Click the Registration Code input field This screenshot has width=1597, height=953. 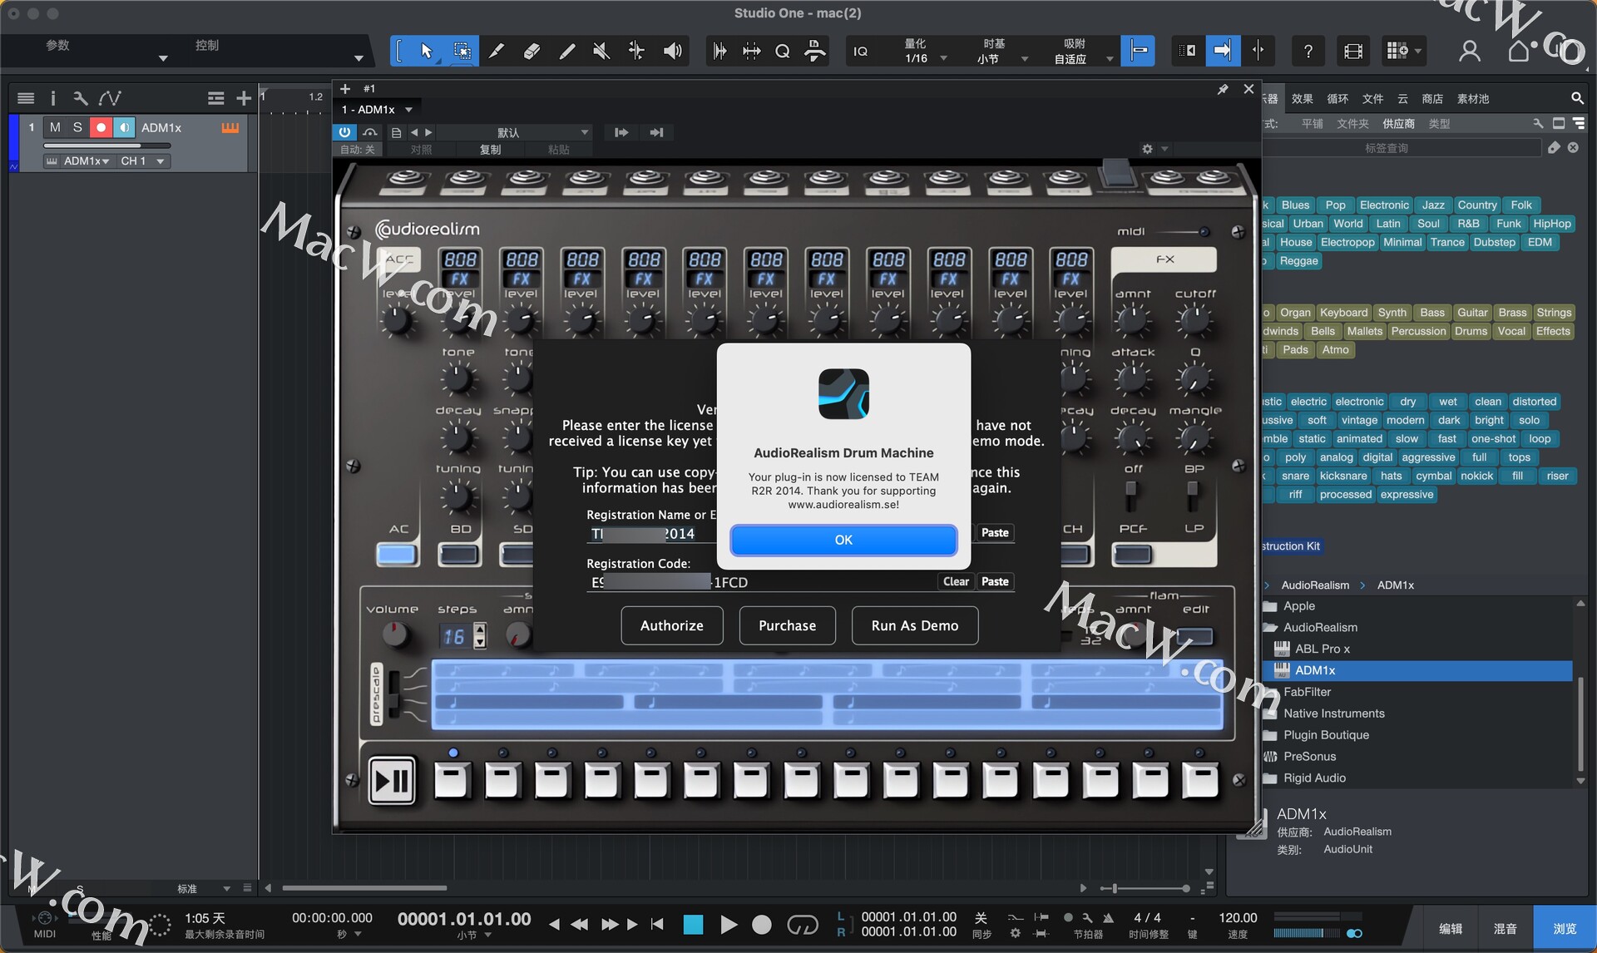click(x=761, y=582)
